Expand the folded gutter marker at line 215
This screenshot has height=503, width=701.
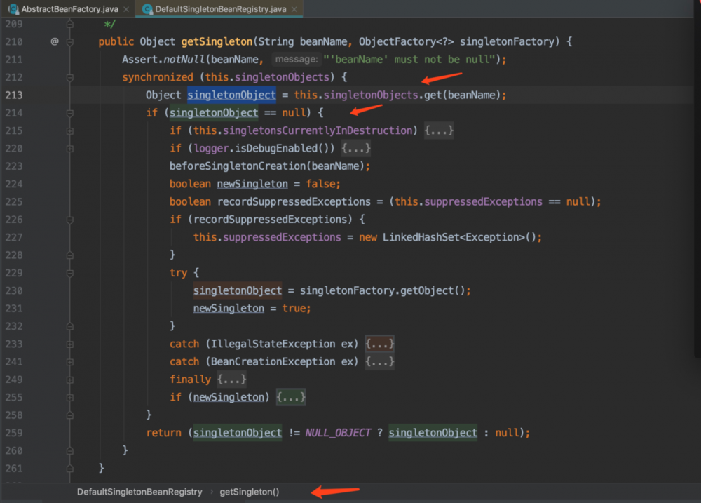pyautogui.click(x=70, y=130)
